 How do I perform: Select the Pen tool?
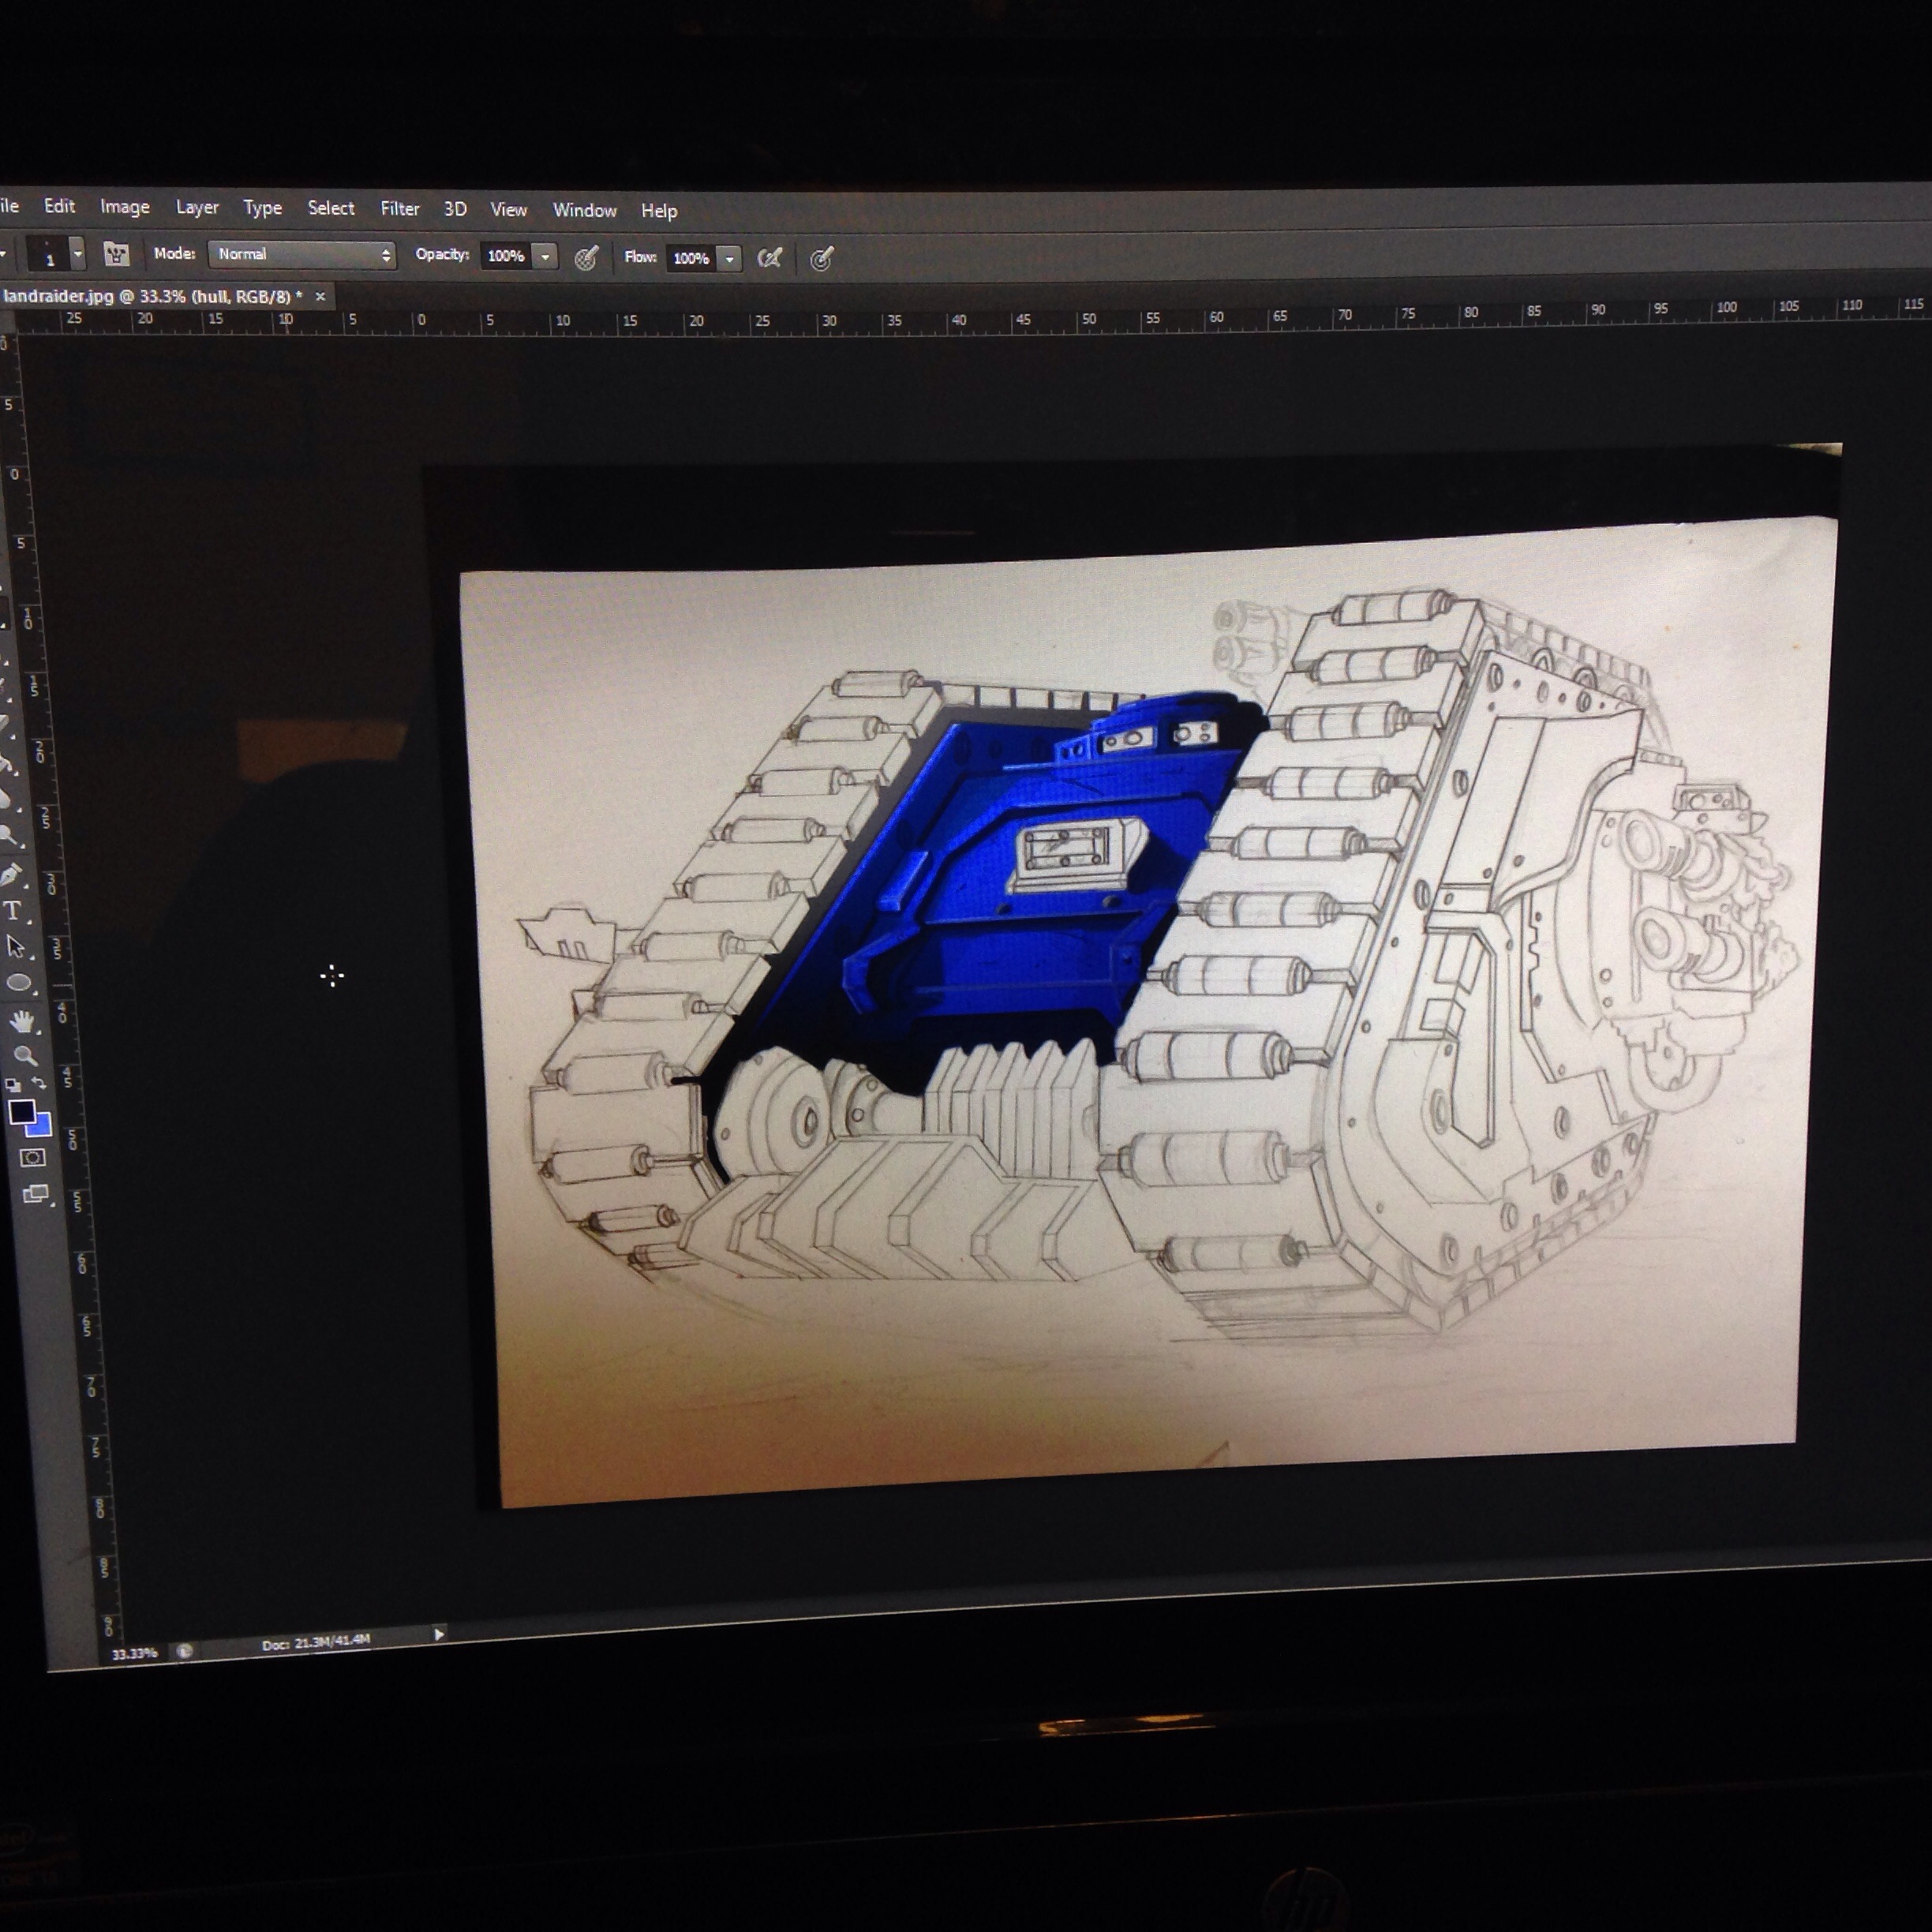(x=11, y=875)
